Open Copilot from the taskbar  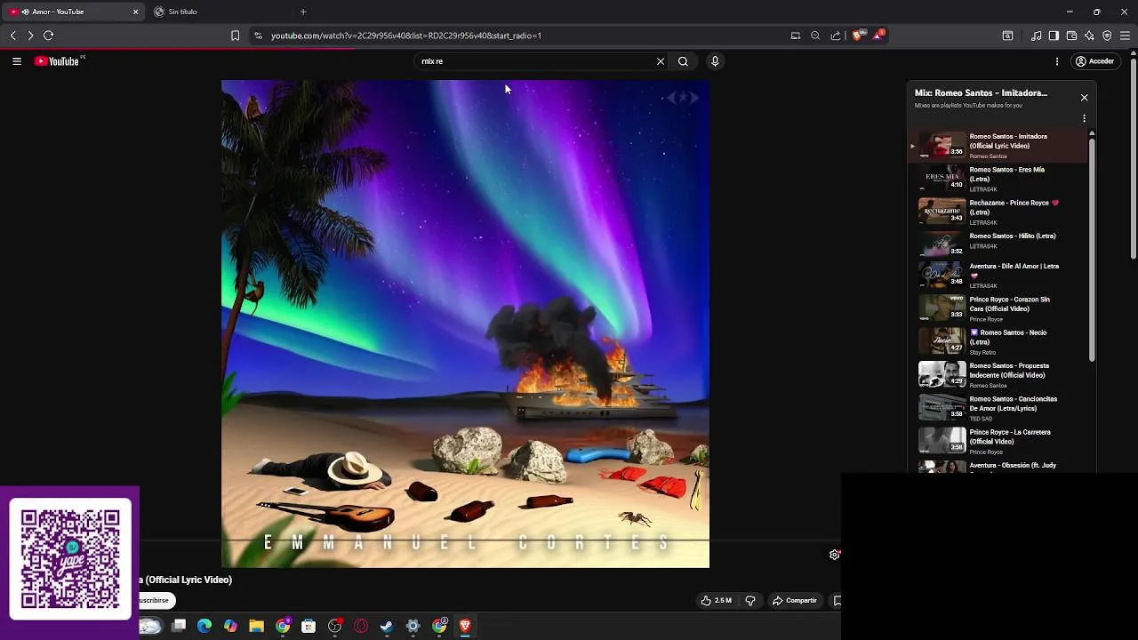[x=231, y=626]
